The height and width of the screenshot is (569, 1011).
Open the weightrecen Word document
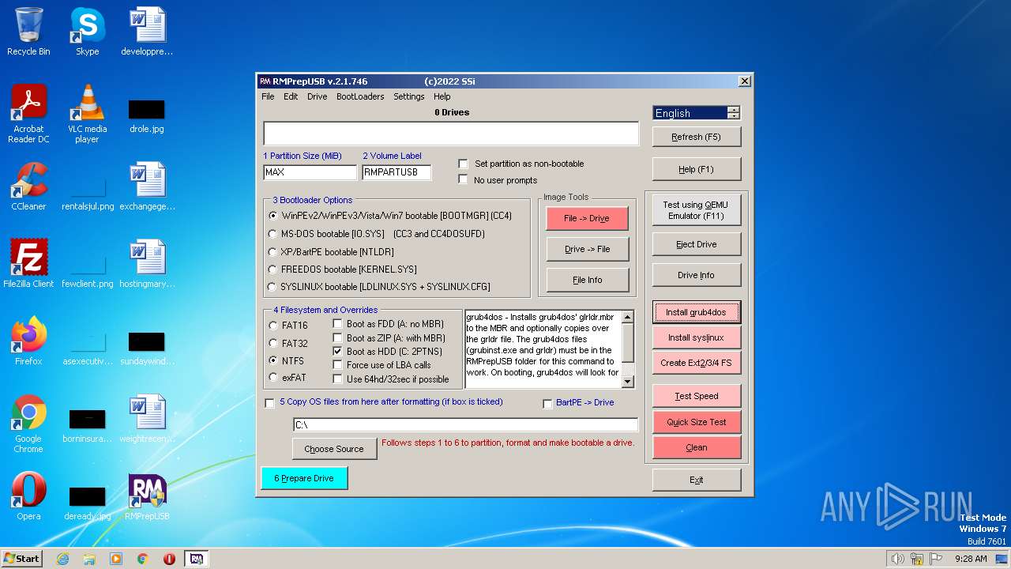click(147, 419)
